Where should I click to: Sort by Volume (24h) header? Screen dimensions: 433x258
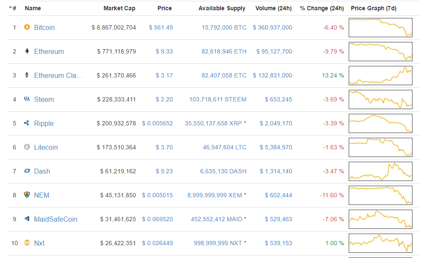tap(273, 8)
